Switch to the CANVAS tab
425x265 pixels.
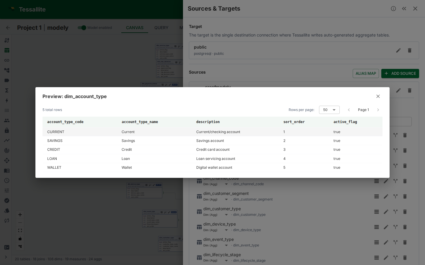pyautogui.click(x=135, y=28)
